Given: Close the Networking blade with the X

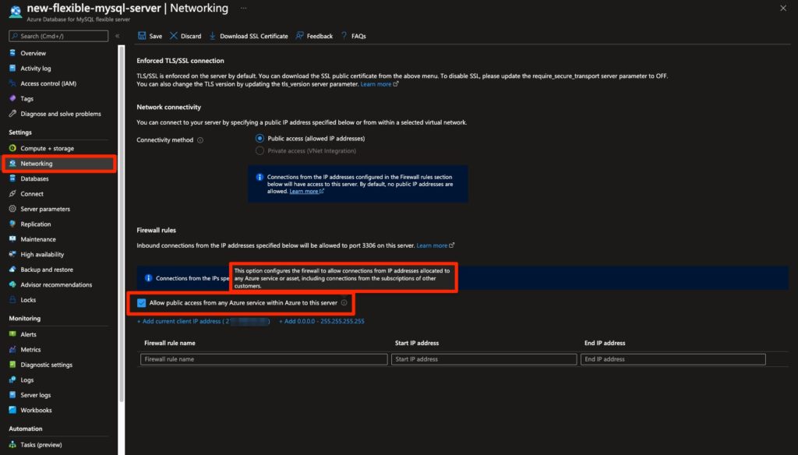Looking at the screenshot, I should click(783, 8).
